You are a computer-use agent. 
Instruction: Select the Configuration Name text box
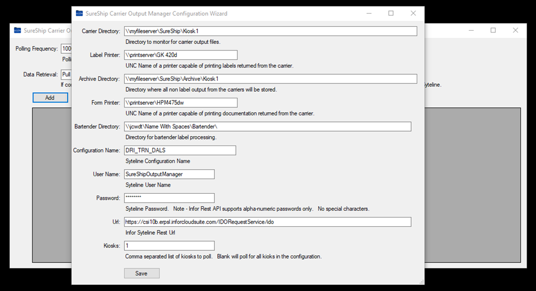(x=180, y=150)
